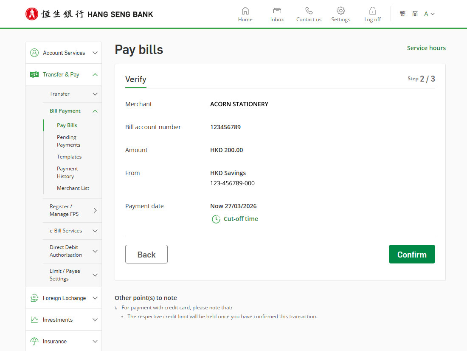Open Templates menu item
The height and width of the screenshot is (351, 467).
coord(69,156)
